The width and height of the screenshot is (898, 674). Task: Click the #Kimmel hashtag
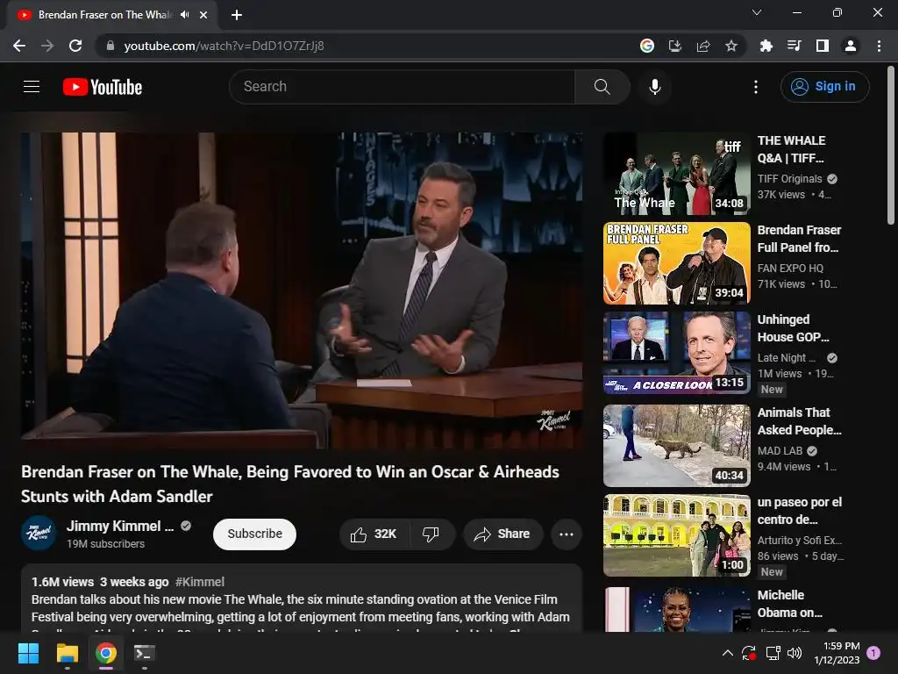[200, 582]
